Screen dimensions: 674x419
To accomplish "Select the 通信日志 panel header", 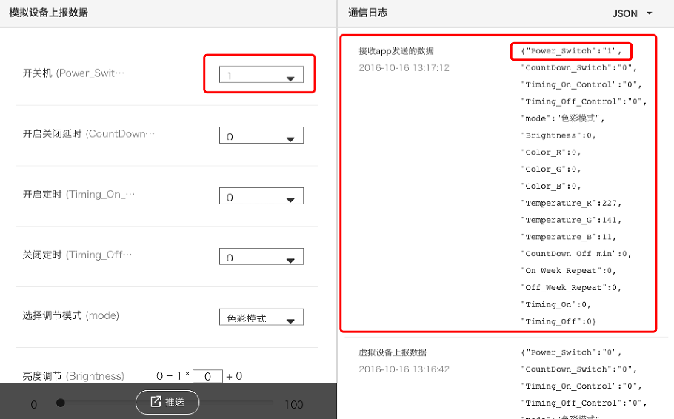I will [x=368, y=13].
